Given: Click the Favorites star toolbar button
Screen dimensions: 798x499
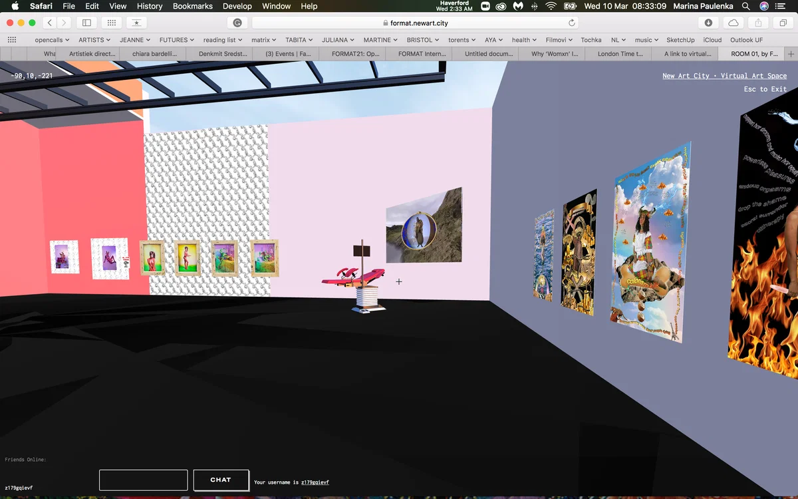Looking at the screenshot, I should (136, 23).
